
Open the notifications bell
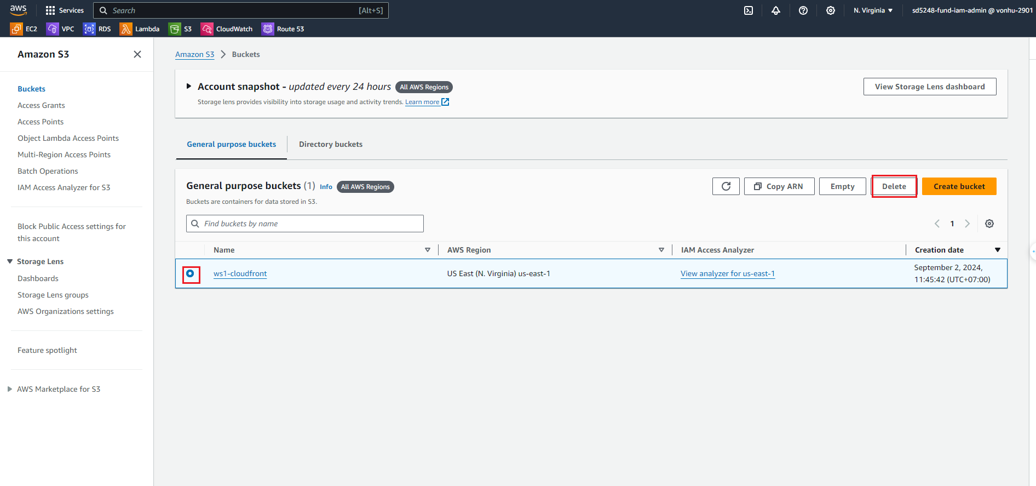pos(776,10)
